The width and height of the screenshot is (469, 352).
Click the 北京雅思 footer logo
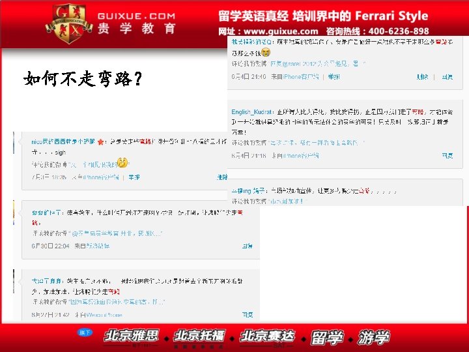(x=131, y=336)
